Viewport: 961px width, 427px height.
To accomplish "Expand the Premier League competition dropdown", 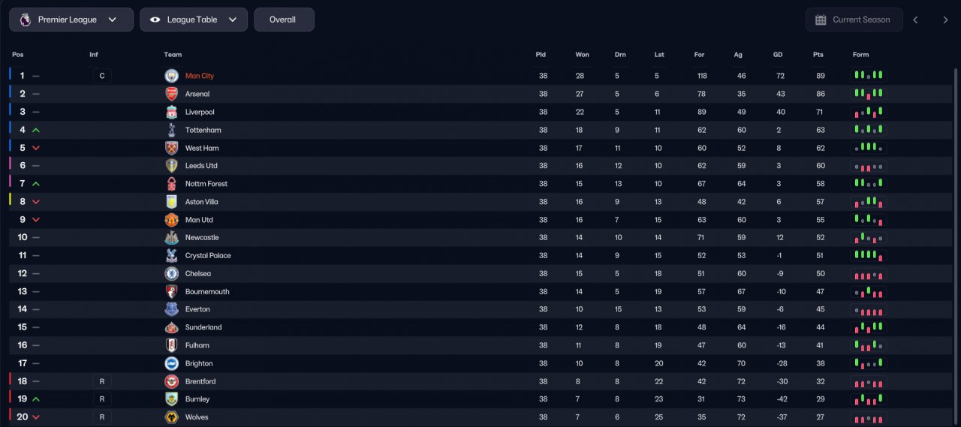I will click(x=71, y=20).
